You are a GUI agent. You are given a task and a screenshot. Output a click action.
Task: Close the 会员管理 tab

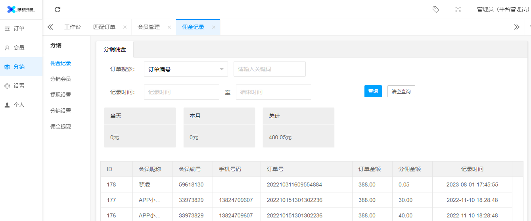(x=169, y=27)
